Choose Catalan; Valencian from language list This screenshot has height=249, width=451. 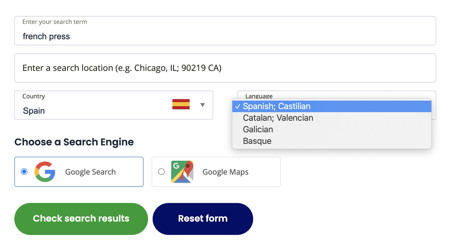(x=278, y=118)
